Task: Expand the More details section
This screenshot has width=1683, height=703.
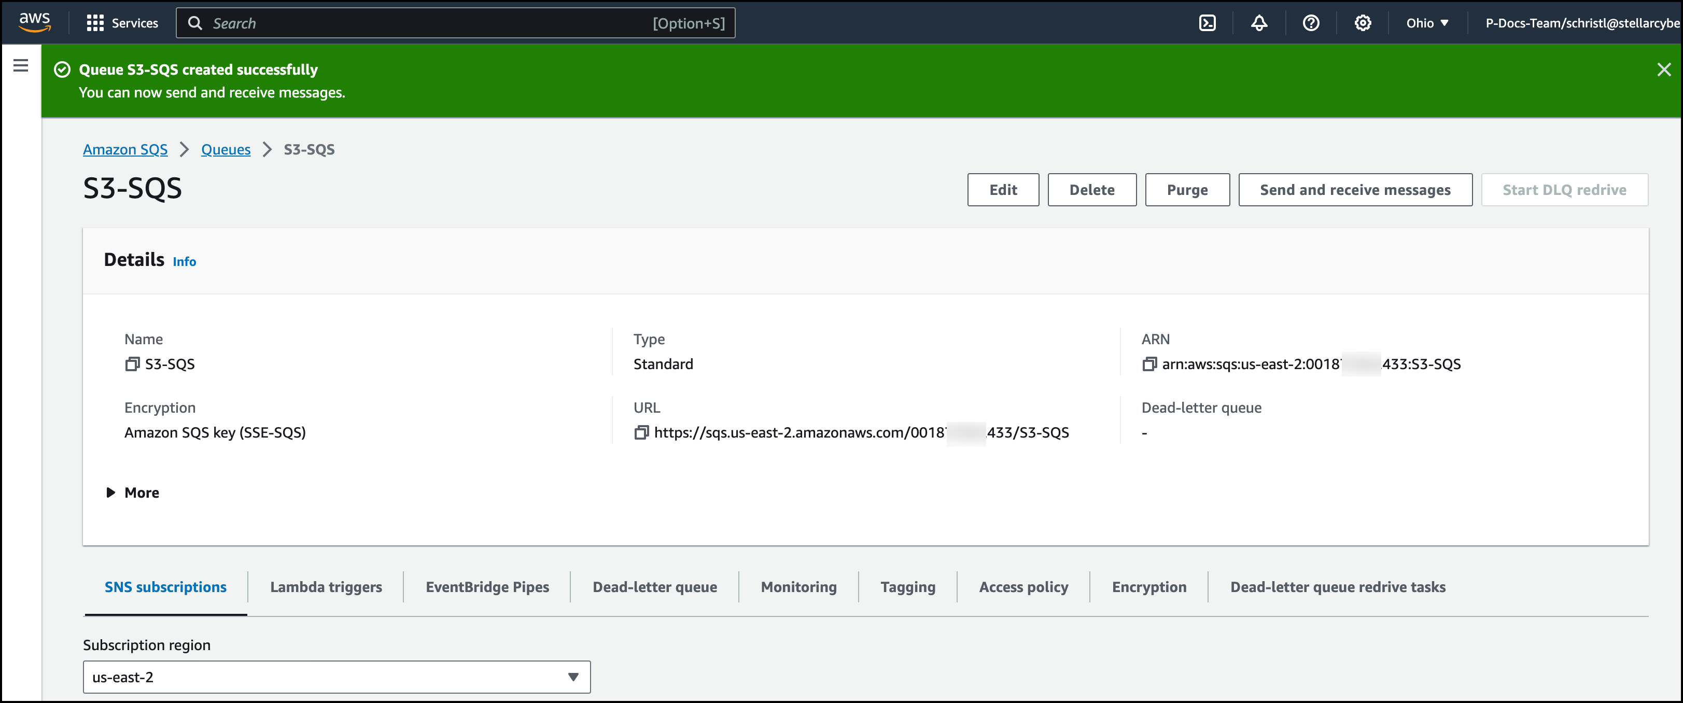Action: pos(133,493)
